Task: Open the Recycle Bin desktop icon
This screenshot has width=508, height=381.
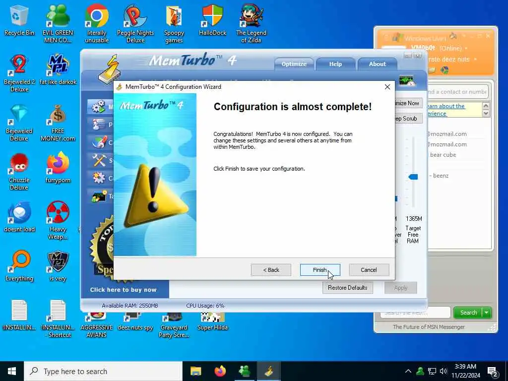Action: tap(19, 20)
